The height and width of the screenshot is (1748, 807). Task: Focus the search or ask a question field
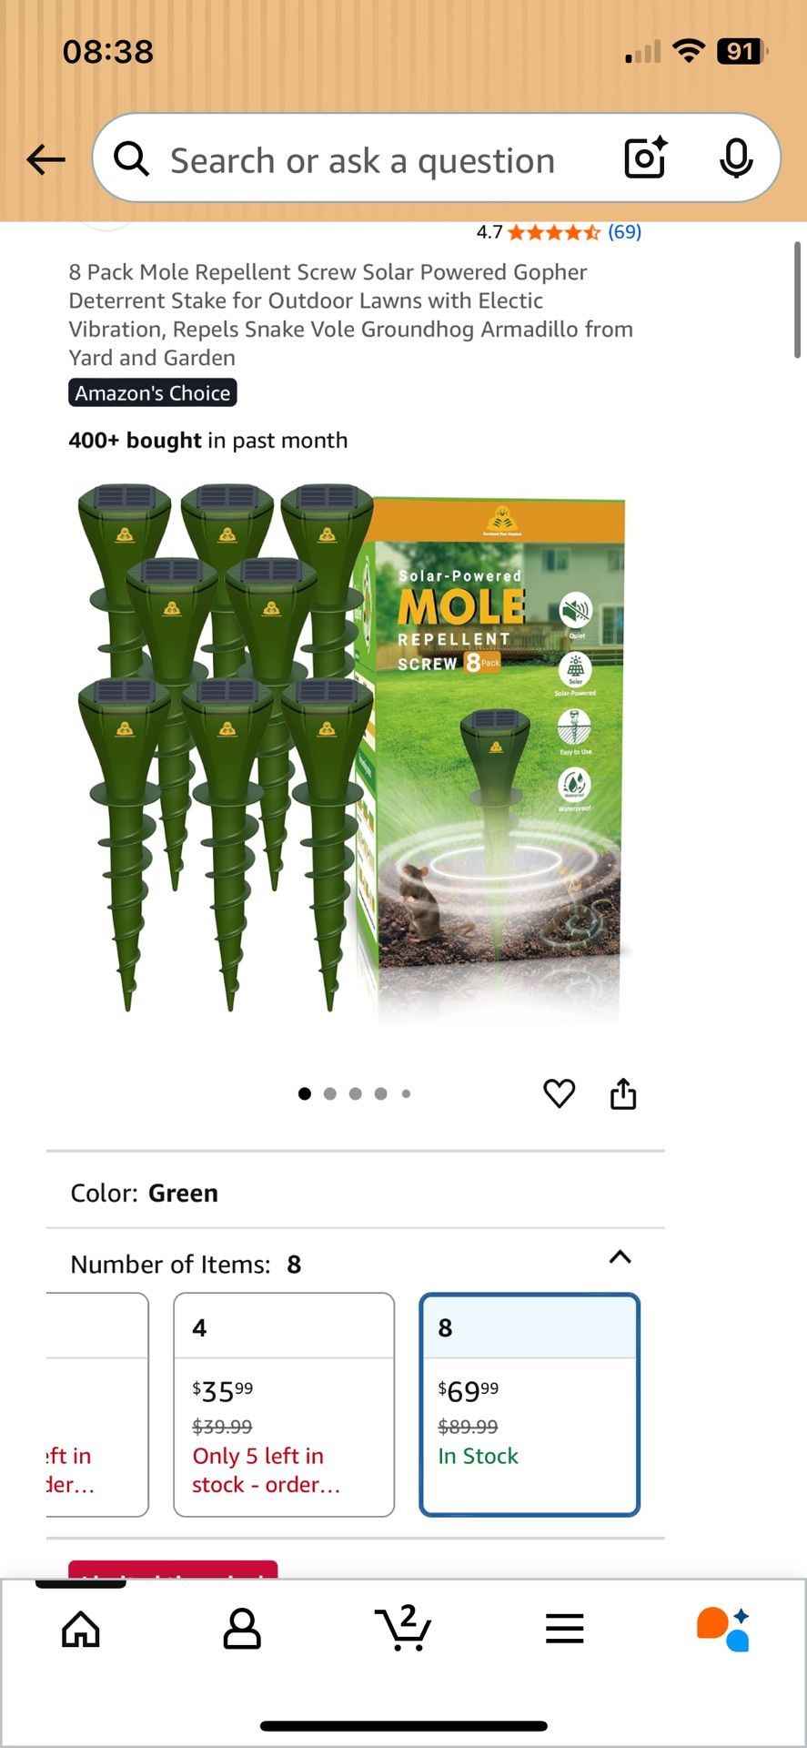pos(362,160)
